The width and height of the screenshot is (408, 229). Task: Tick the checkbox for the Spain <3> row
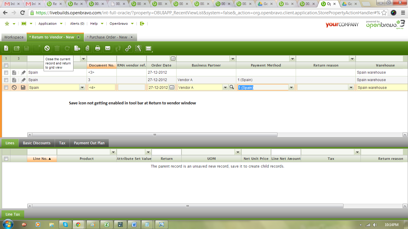click(6, 72)
